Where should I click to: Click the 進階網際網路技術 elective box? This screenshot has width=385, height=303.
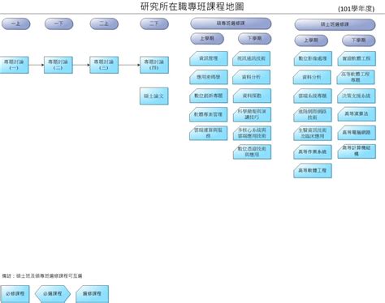[313, 114]
